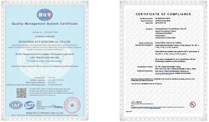This screenshot has height=122, width=209.
Task: Click 'HANGZHOU EVT ELECTRICAL CO LTD' issued-to line
Action: [x=171, y=29]
